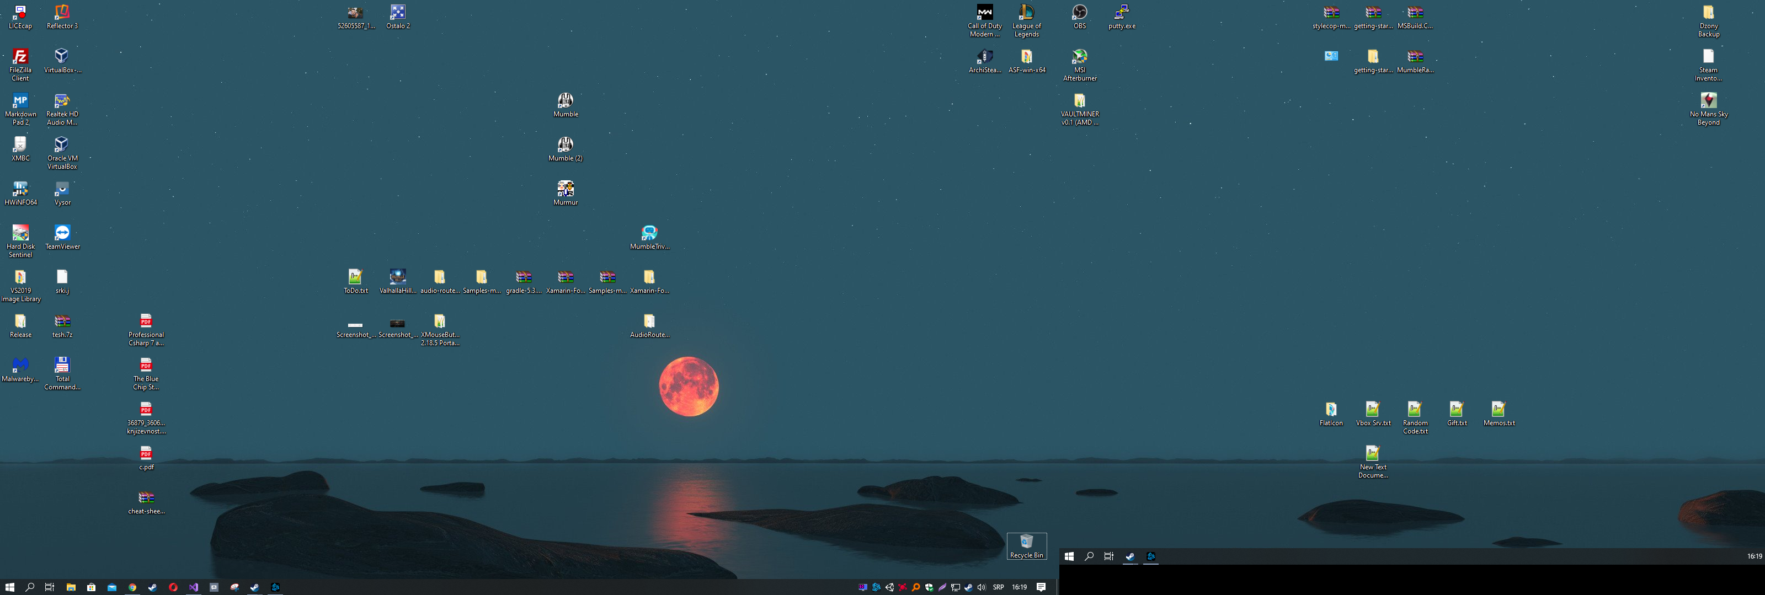This screenshot has height=595, width=1765.
Task: Open Oracle VM VirtualBox shortcut
Action: click(x=62, y=153)
